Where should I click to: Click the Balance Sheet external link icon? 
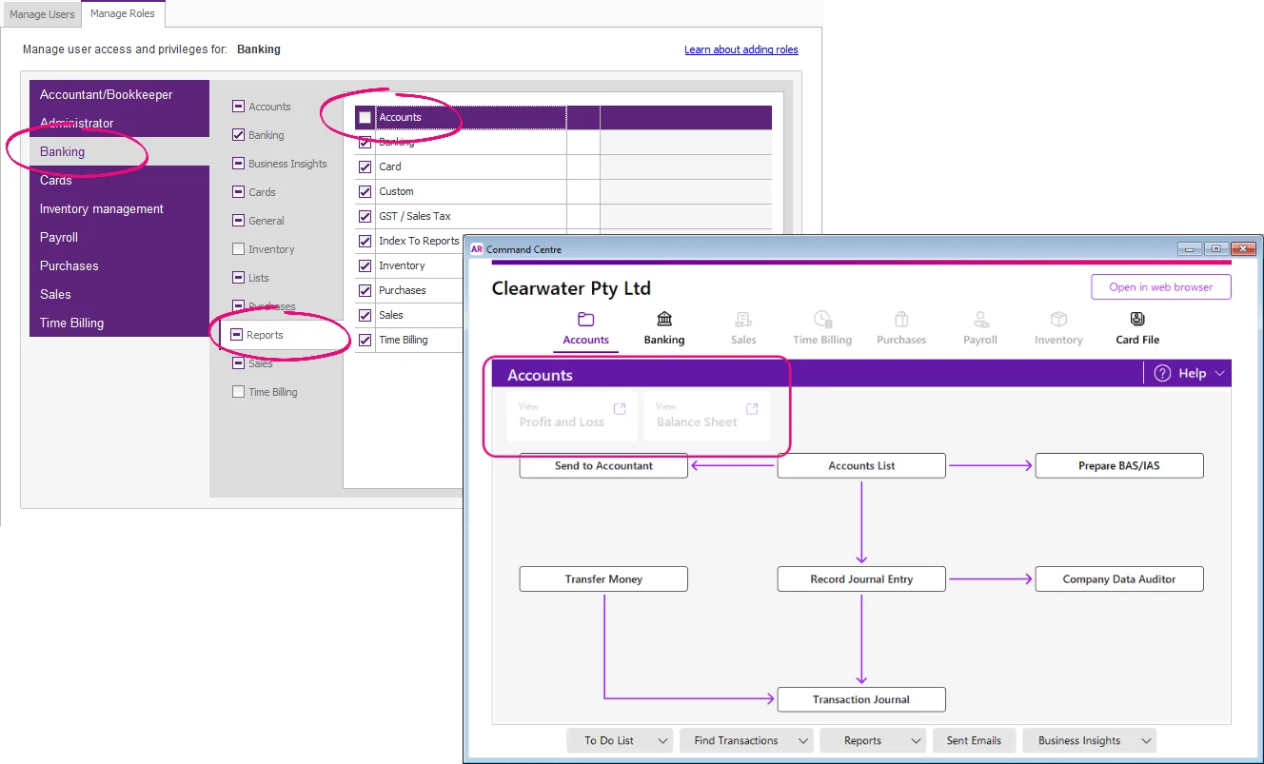click(x=752, y=409)
